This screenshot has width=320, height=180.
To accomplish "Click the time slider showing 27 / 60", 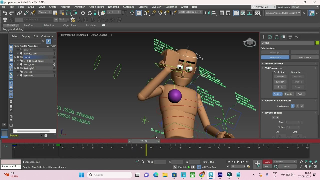I will [144, 141].
